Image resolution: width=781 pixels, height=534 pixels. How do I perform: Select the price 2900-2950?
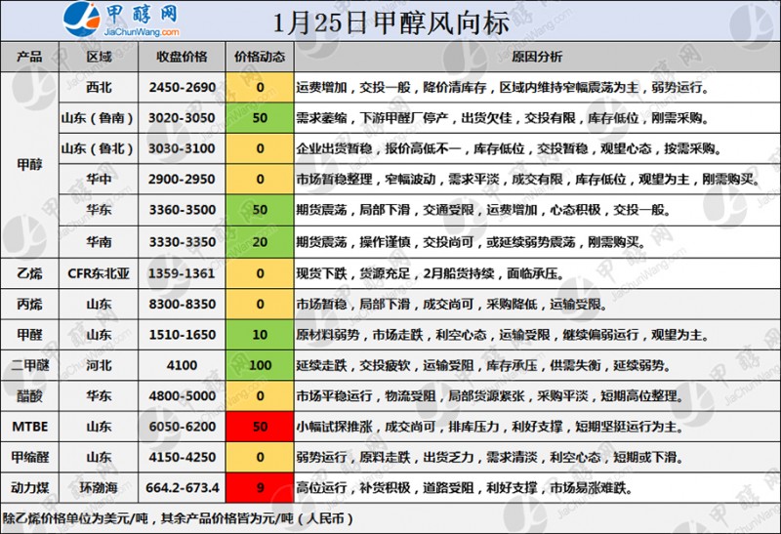point(182,180)
